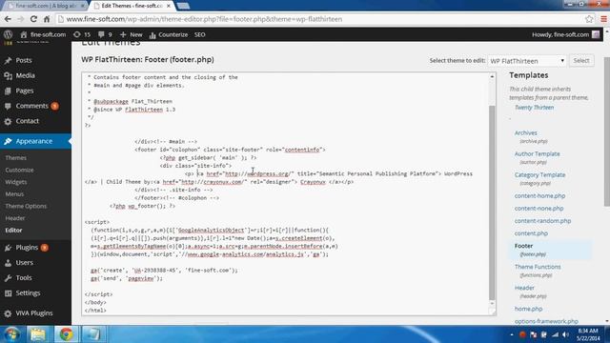Open Posts in the sidebar
Image resolution: width=610 pixels, height=343 pixels.
tap(24, 60)
